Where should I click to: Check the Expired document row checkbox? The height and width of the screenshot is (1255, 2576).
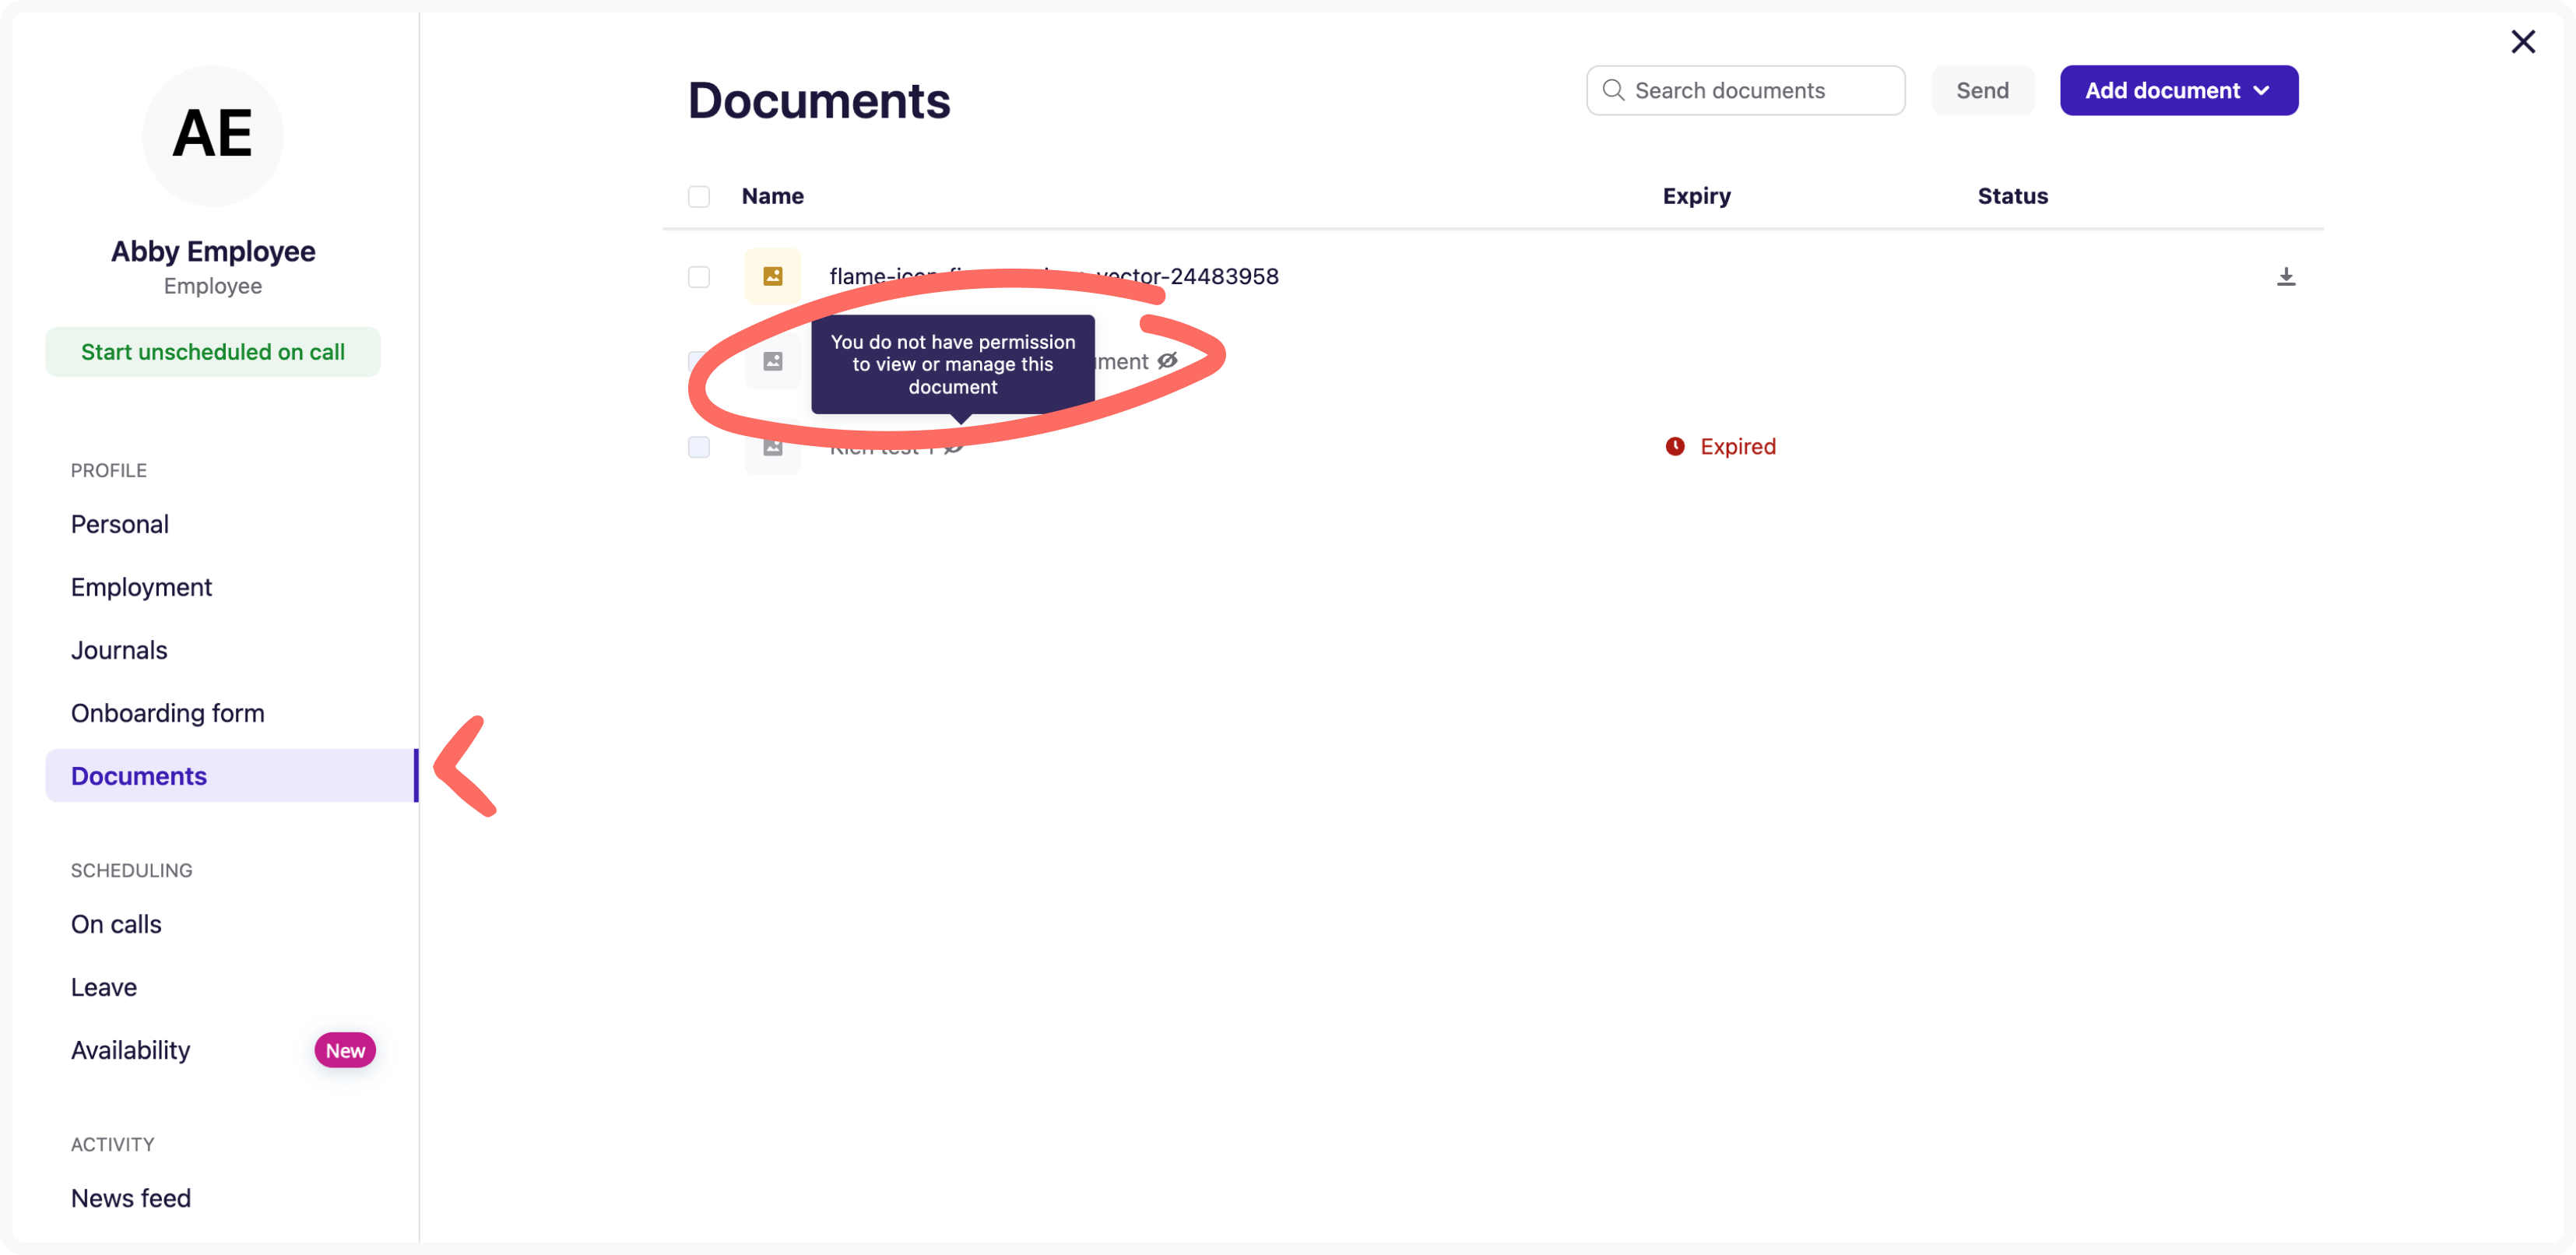point(698,447)
